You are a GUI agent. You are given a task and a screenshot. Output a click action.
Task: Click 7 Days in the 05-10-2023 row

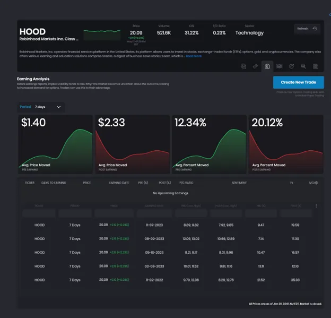click(75, 253)
